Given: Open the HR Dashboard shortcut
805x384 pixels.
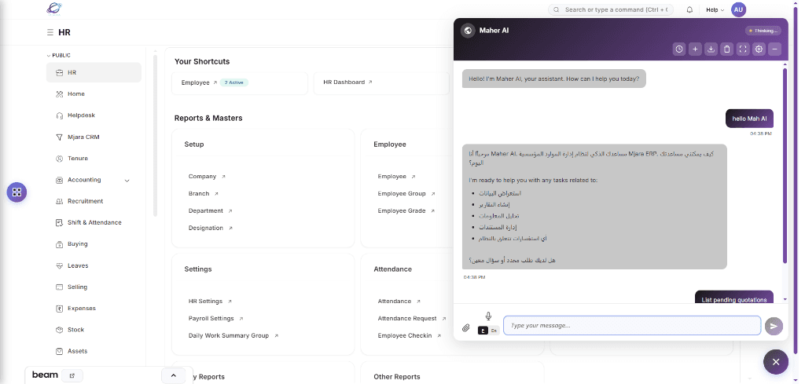Looking at the screenshot, I should [381, 82].
